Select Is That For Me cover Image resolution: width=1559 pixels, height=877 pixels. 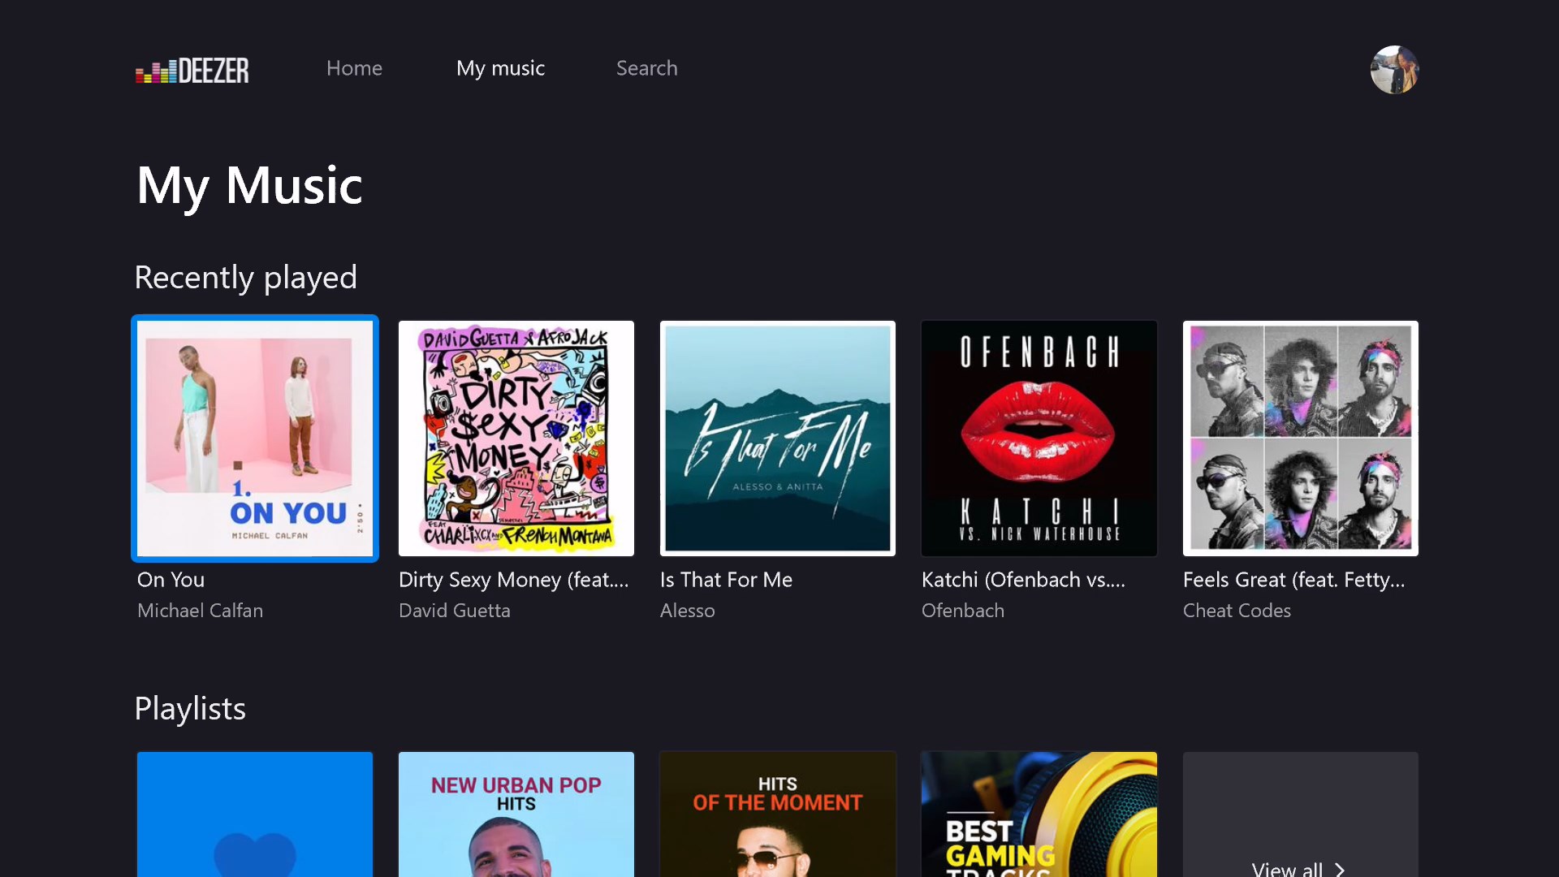(778, 438)
